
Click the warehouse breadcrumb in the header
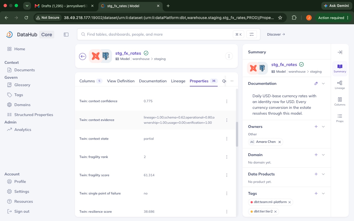coord(141,59)
